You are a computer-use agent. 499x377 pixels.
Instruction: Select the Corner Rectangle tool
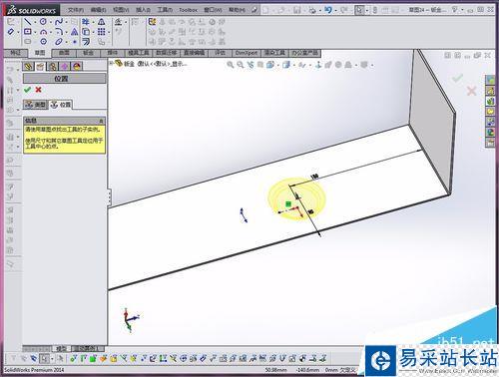click(x=28, y=32)
